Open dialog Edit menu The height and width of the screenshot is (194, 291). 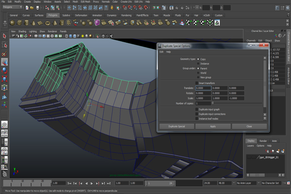(x=162, y=52)
